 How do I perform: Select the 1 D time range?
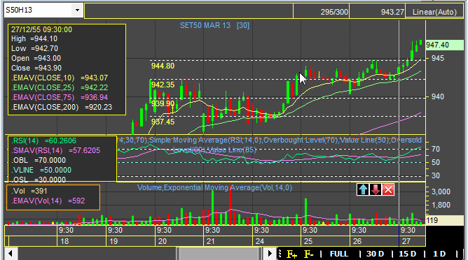439,254
